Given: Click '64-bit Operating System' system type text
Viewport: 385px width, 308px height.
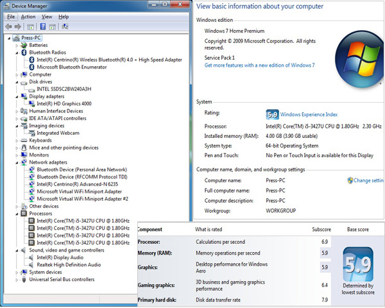Looking at the screenshot, I should click(292, 146).
